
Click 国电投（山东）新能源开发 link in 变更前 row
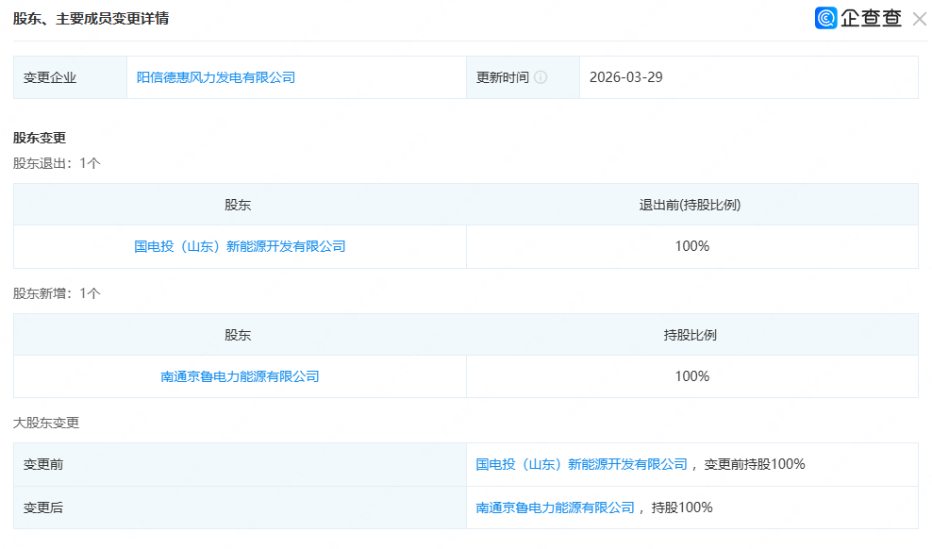coord(581,464)
